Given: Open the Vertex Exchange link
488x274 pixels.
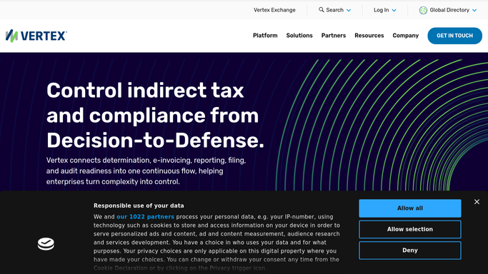Looking at the screenshot, I should point(274,10).
